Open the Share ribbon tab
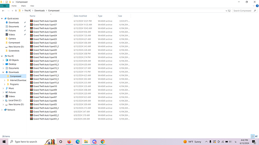Screen dimensions: 259x145 [x=23, y=6]
